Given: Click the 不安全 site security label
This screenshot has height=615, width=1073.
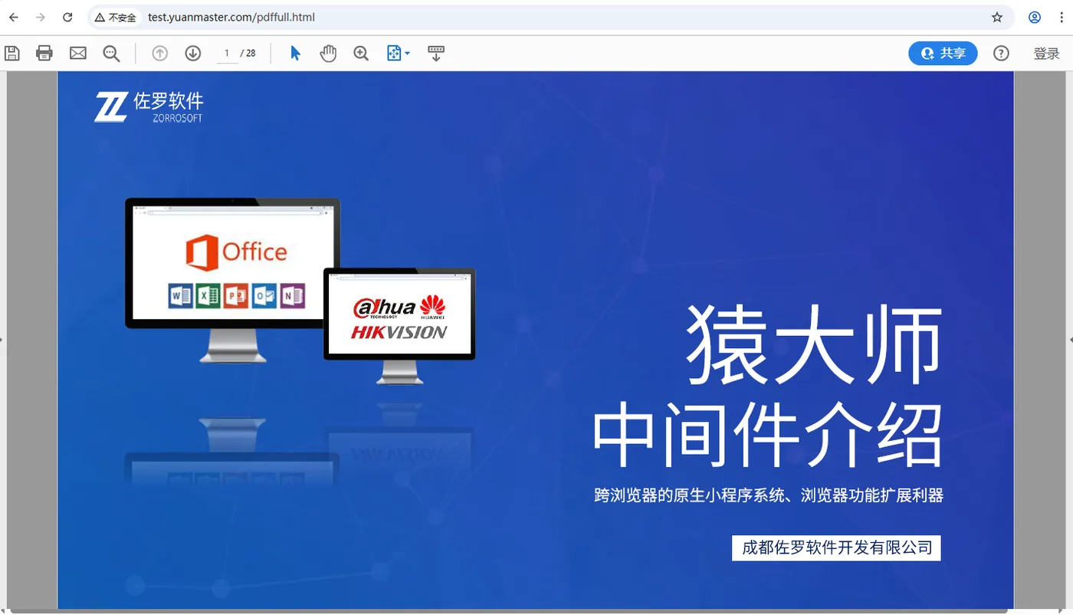Looking at the screenshot, I should [115, 17].
